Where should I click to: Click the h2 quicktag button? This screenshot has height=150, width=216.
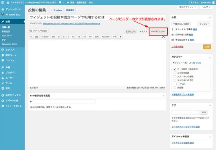(x=73, y=37)
